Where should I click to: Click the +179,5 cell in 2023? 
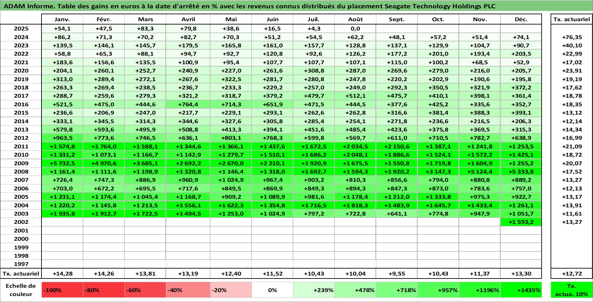coord(188,45)
